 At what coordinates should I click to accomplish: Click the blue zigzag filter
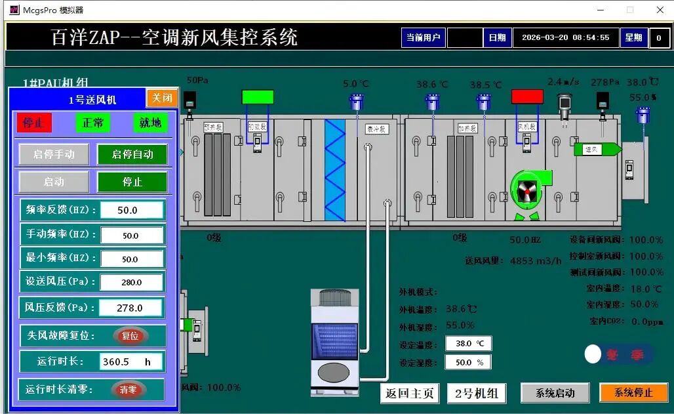point(335,170)
